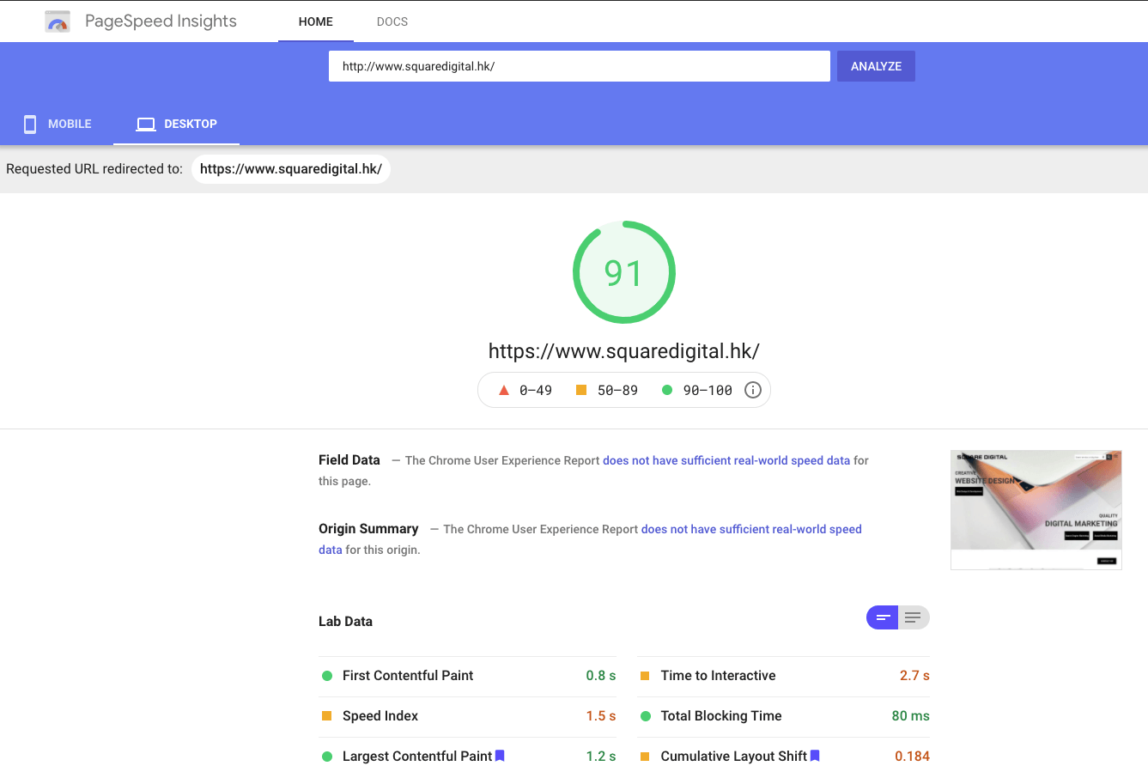
Task: Click the performance score gauge showing 91
Action: (624, 272)
